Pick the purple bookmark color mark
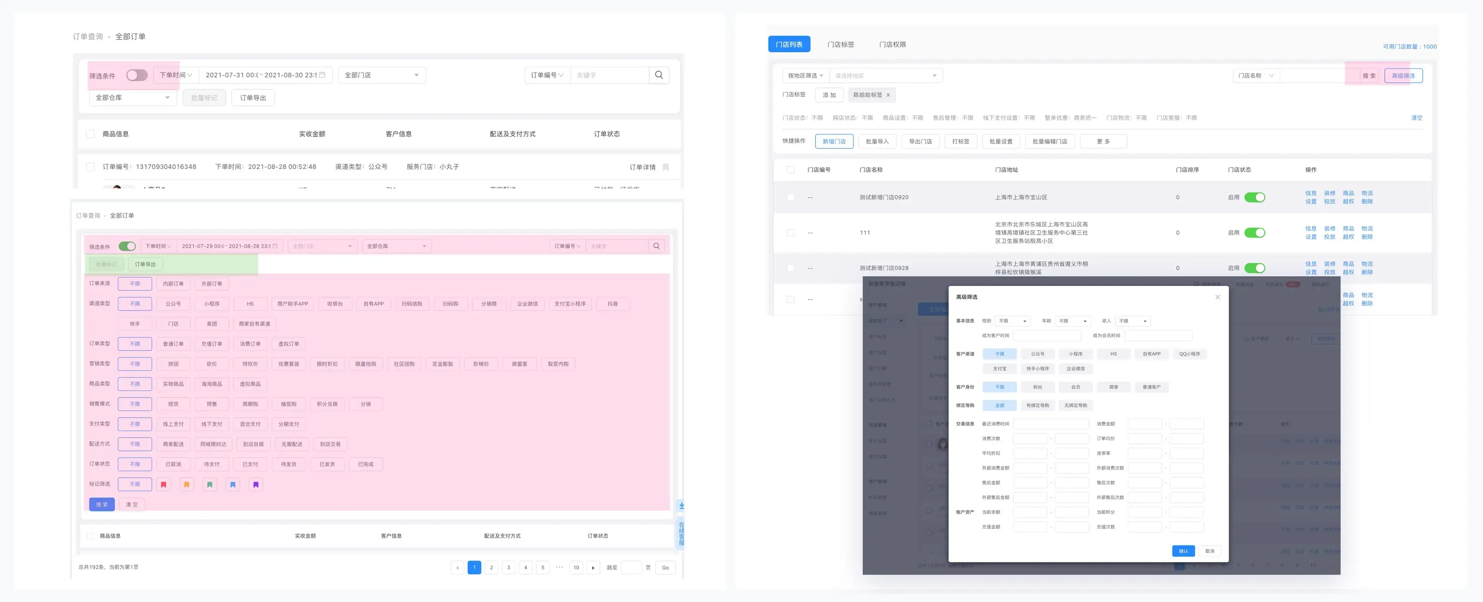This screenshot has width=1483, height=602. 256,485
